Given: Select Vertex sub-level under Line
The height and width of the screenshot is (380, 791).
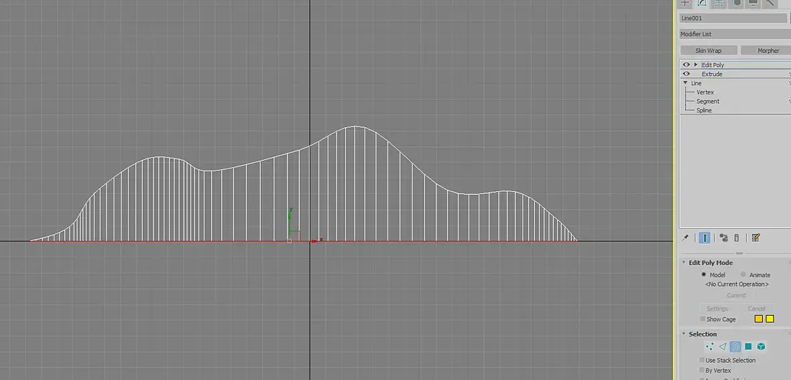Looking at the screenshot, I should pyautogui.click(x=705, y=92).
